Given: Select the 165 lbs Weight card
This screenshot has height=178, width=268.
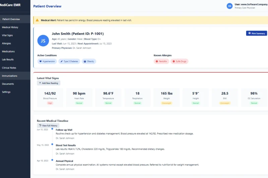Looking at the screenshot, I should click(x=166, y=98).
